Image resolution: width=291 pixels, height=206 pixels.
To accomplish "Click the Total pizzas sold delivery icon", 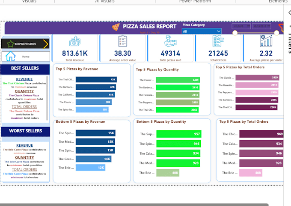I will click(170, 41).
